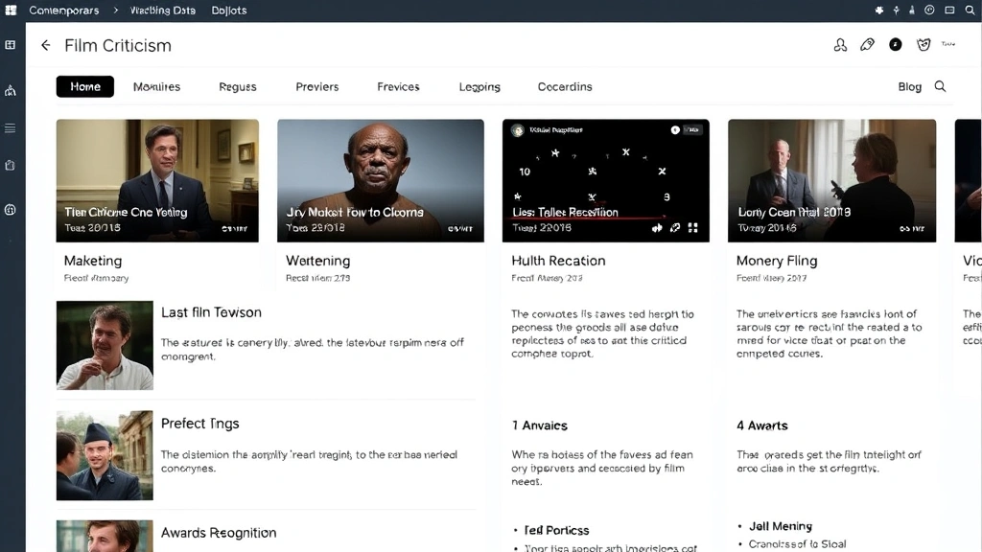
Task: Open the search icon beside Blog
Action: tap(940, 86)
